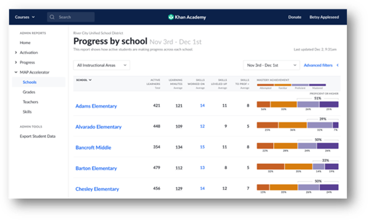Open the Courses dropdown menu
This screenshot has width=369, height=220.
(25, 17)
